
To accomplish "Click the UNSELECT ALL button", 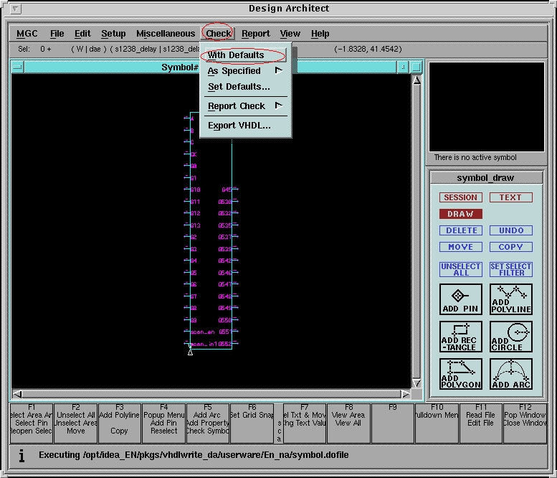I will tap(460, 270).
